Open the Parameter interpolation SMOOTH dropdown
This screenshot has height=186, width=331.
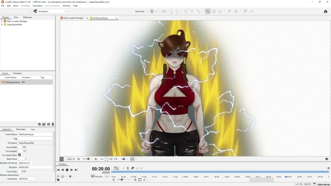click(x=27, y=179)
